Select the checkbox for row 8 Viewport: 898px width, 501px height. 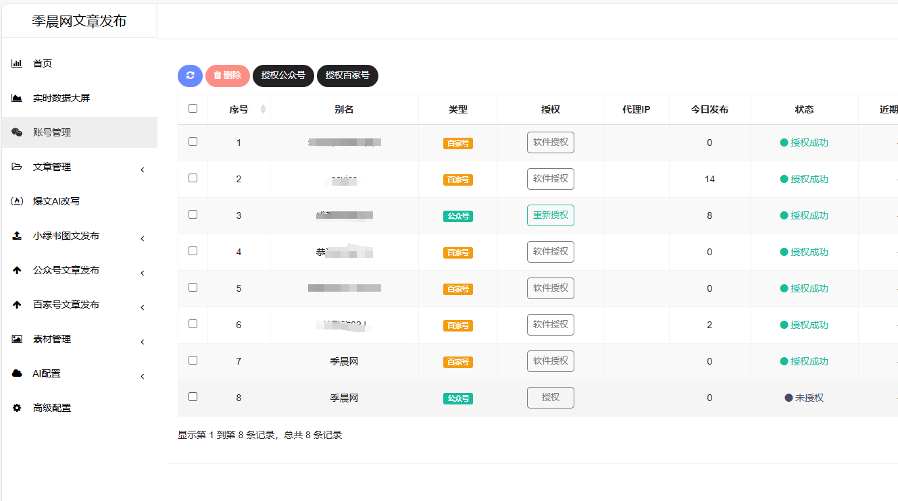(193, 397)
